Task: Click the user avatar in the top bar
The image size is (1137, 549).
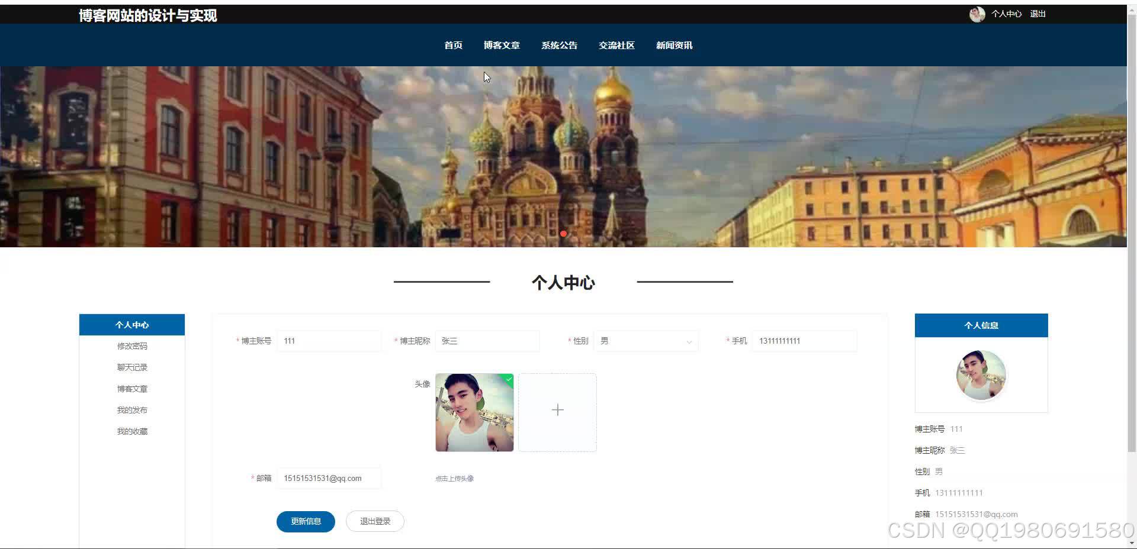Action: pyautogui.click(x=977, y=14)
